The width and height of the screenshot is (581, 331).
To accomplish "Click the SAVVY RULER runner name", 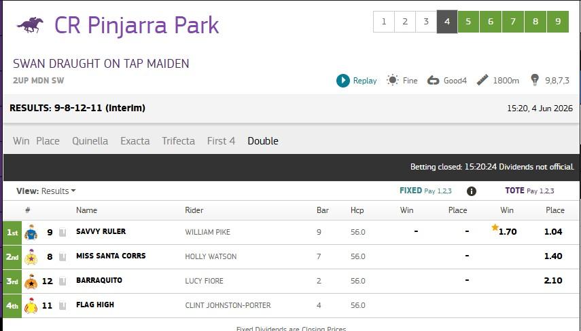I will click(101, 231).
